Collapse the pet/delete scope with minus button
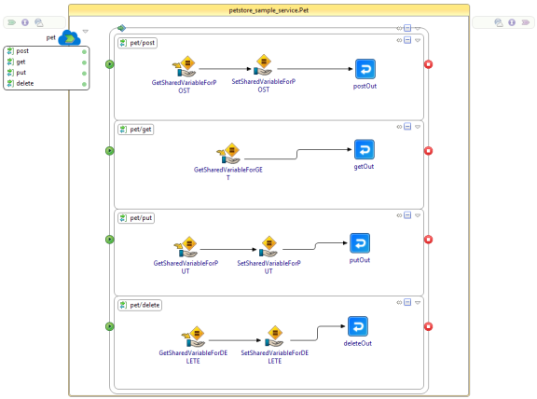 pos(407,302)
